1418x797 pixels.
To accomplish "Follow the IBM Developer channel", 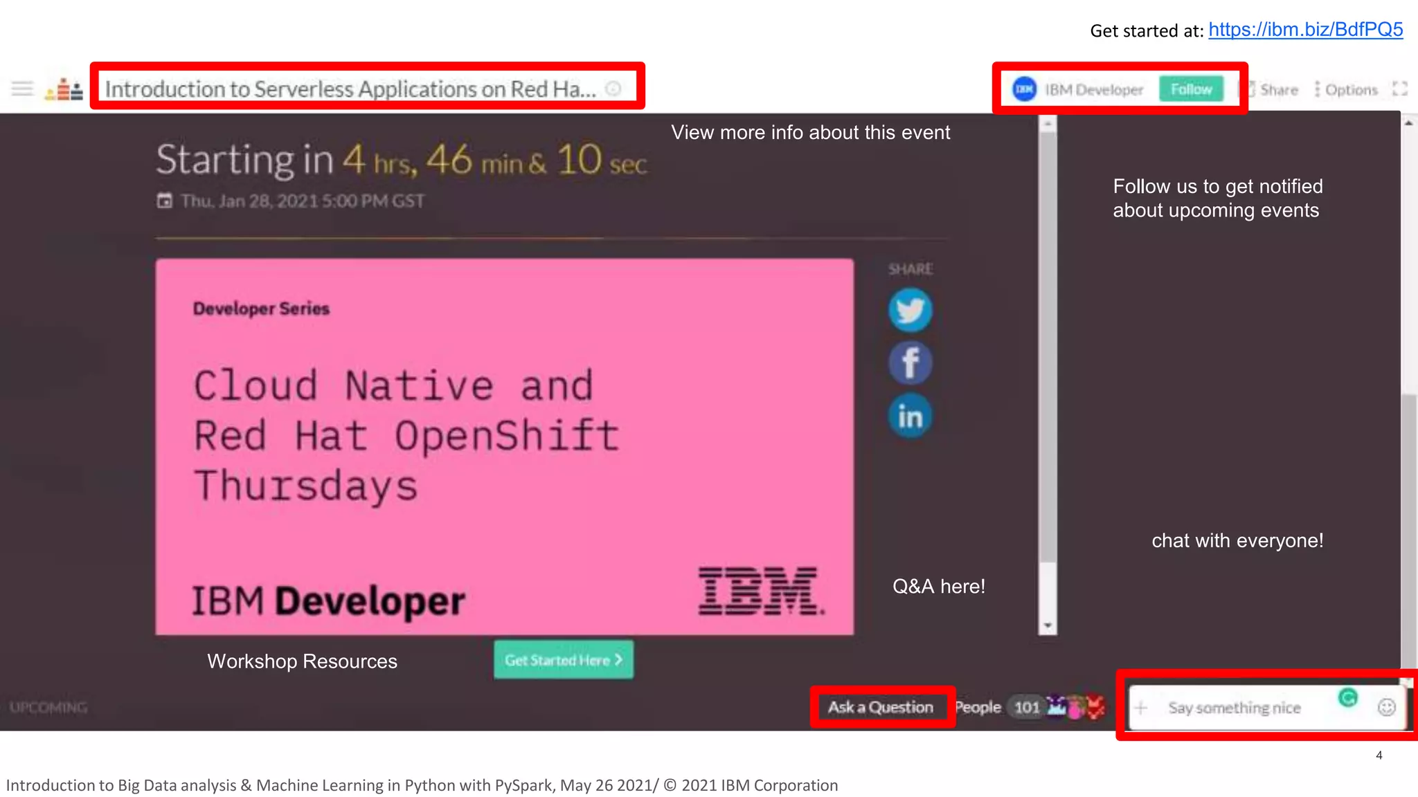I will click(x=1191, y=89).
